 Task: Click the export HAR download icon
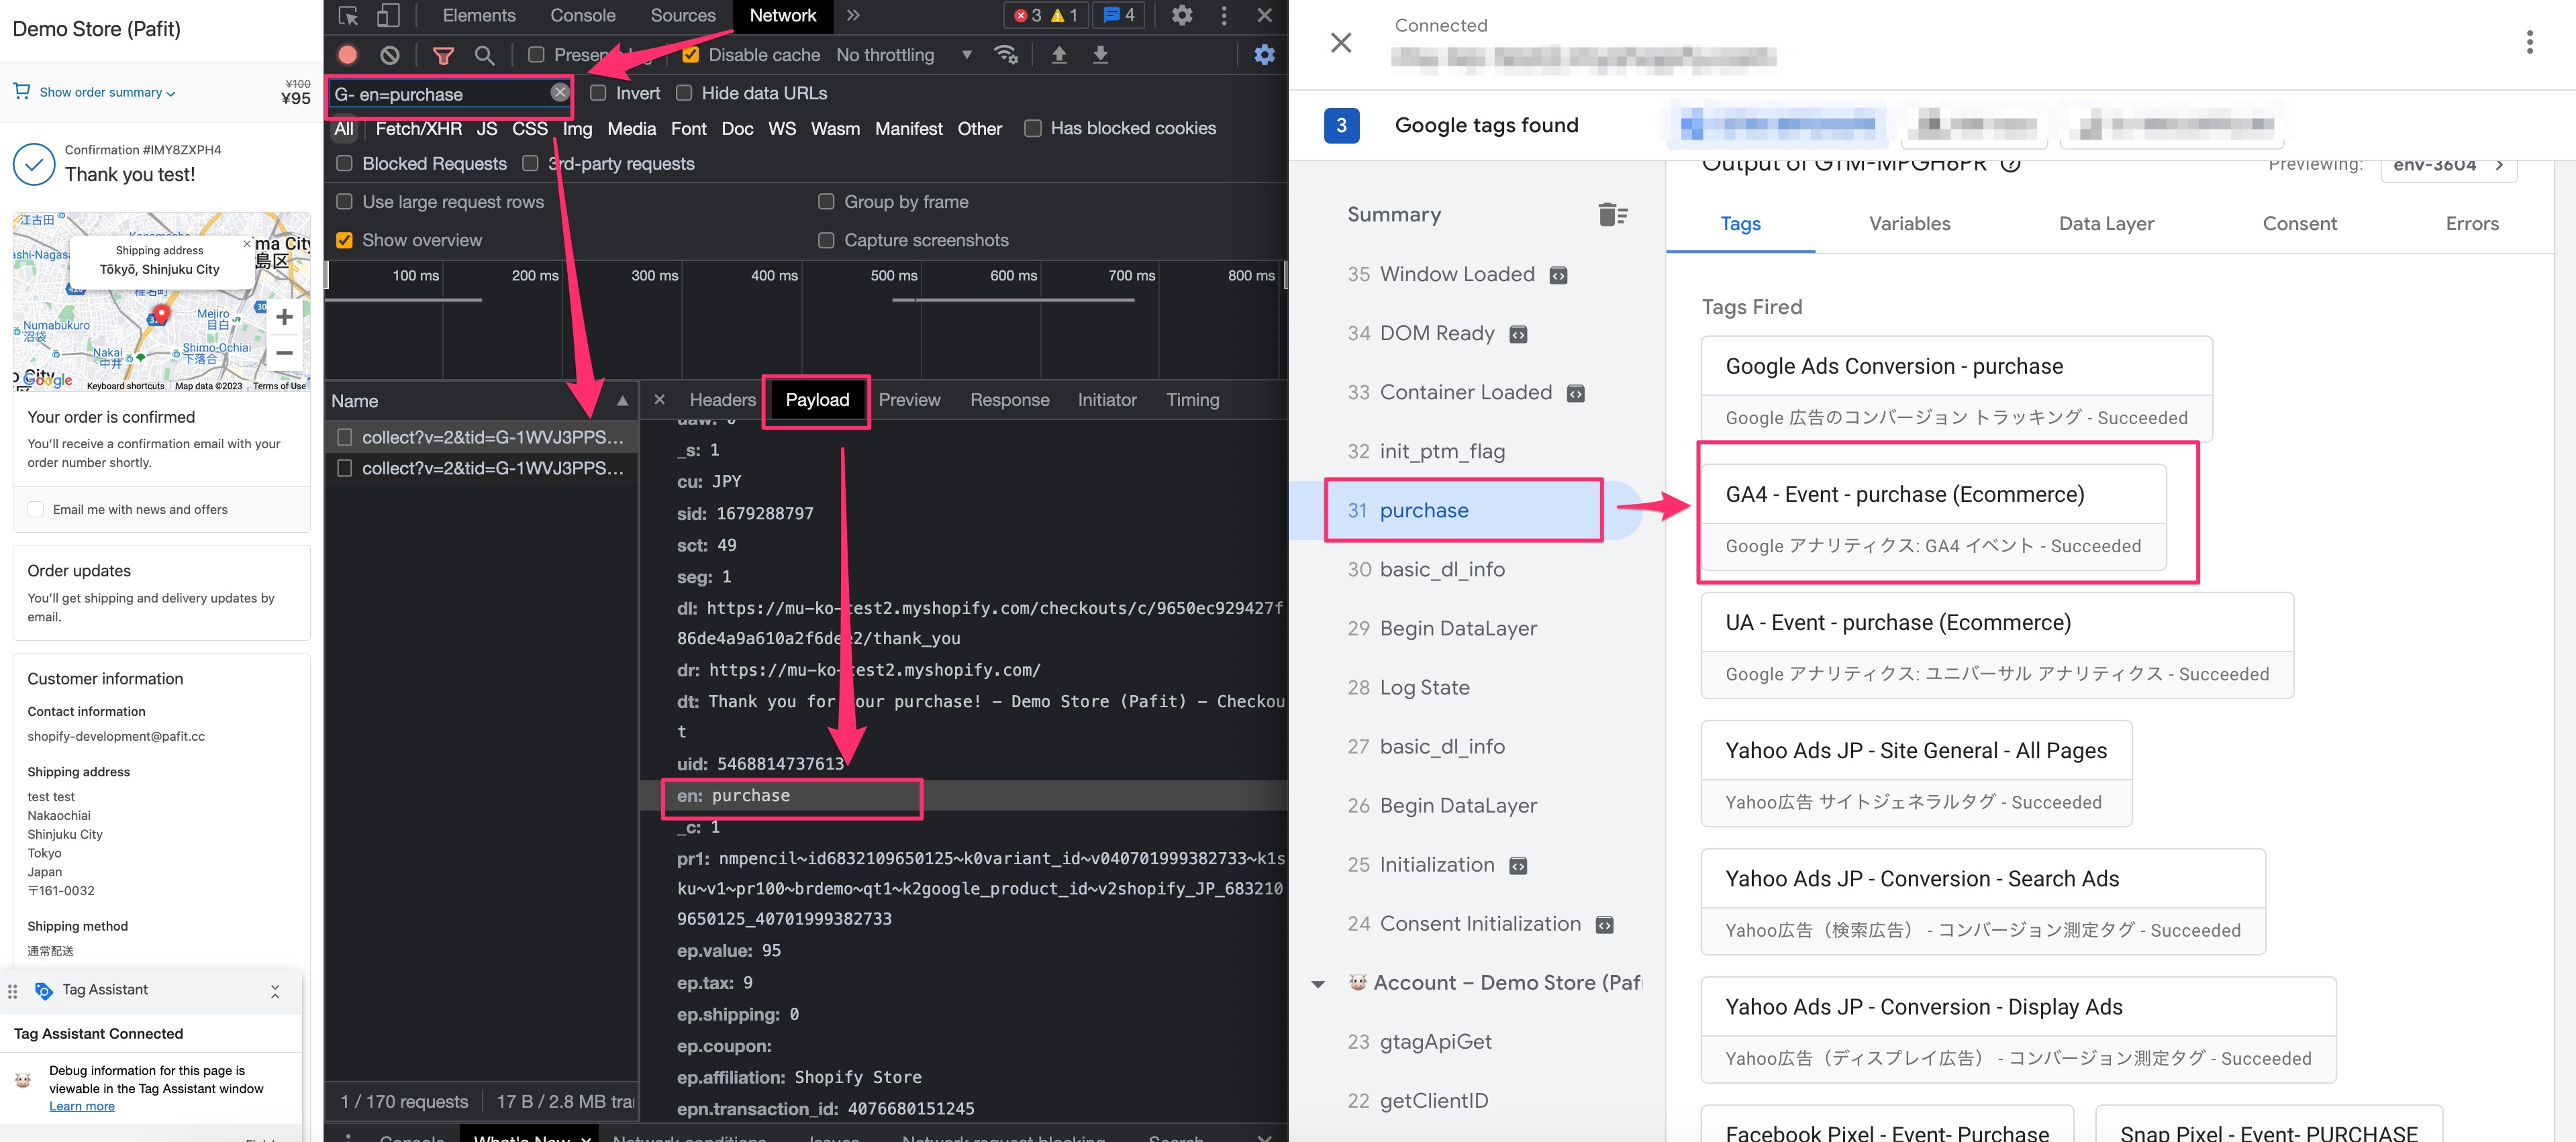[1100, 55]
